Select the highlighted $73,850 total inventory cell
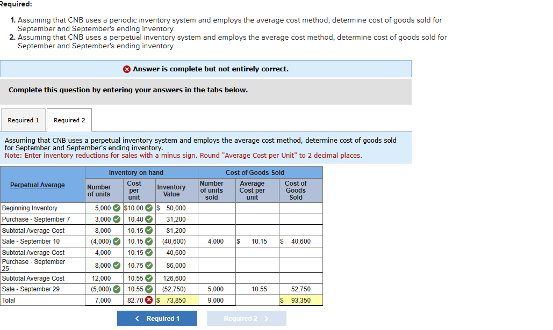The image size is (553, 330). (x=176, y=300)
